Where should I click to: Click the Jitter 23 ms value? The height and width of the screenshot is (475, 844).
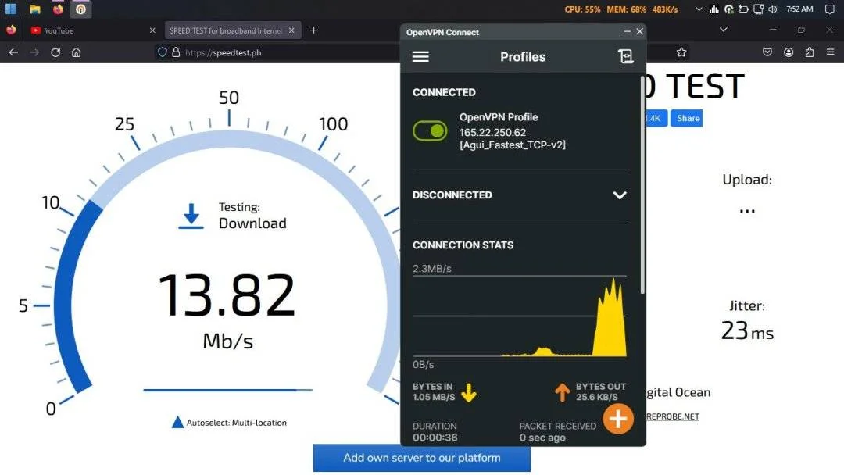(x=747, y=330)
